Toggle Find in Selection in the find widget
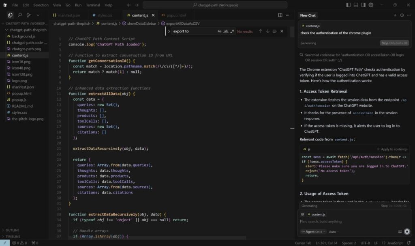This screenshot has width=415, height=246. coord(275,31)
